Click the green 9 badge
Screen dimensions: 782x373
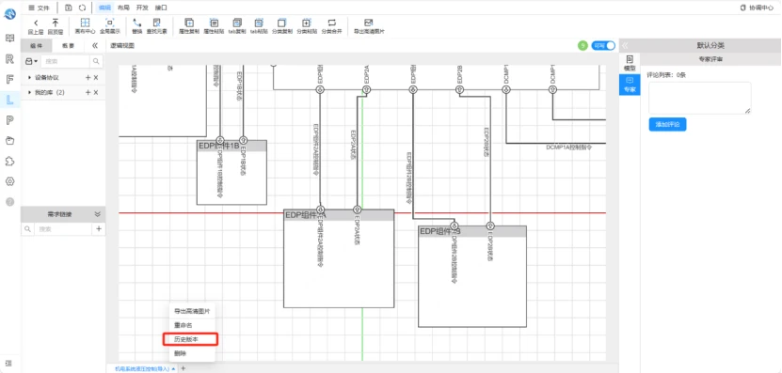pyautogui.click(x=583, y=46)
